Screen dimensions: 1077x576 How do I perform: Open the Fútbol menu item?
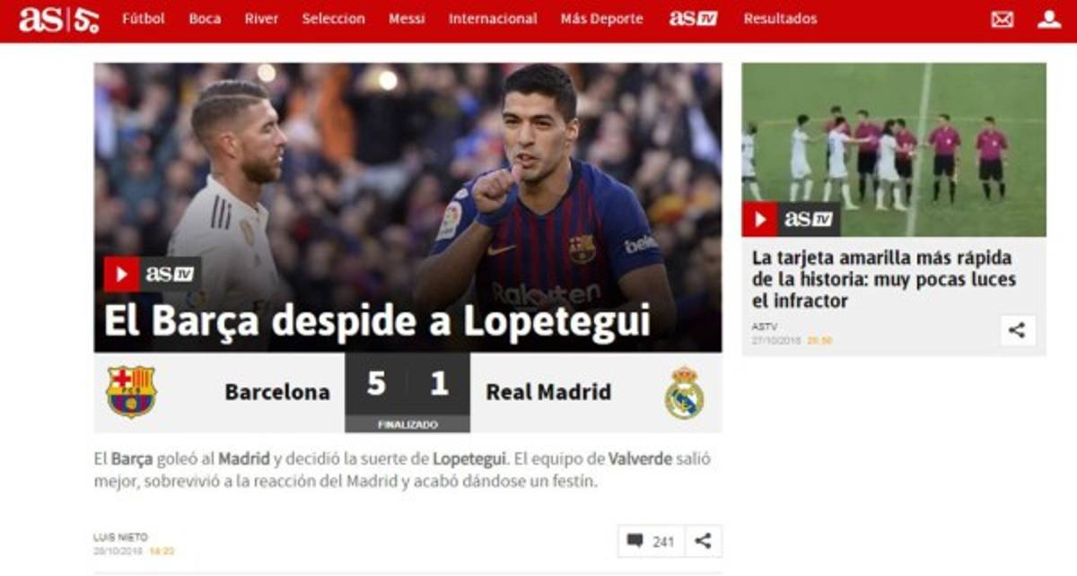click(x=144, y=19)
